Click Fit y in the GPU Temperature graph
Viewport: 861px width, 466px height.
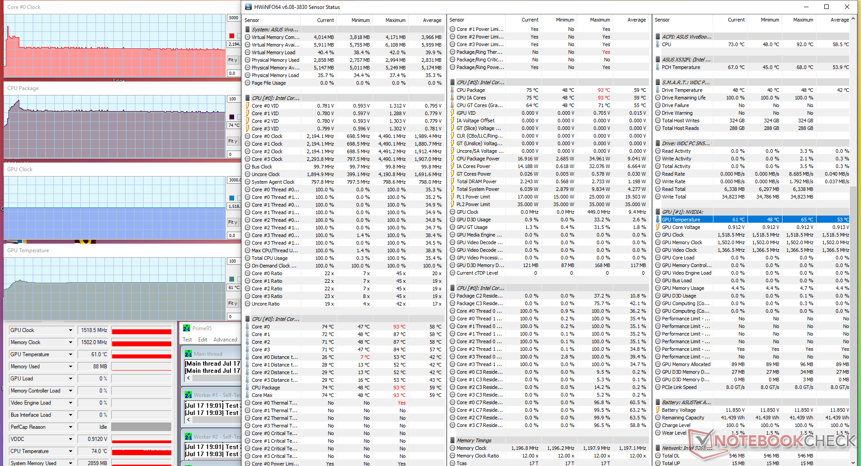(233, 303)
